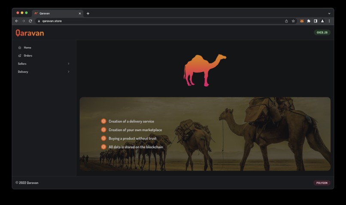
Task: Click text 'Creation of a delivery service'
Action: pyautogui.click(x=131, y=121)
